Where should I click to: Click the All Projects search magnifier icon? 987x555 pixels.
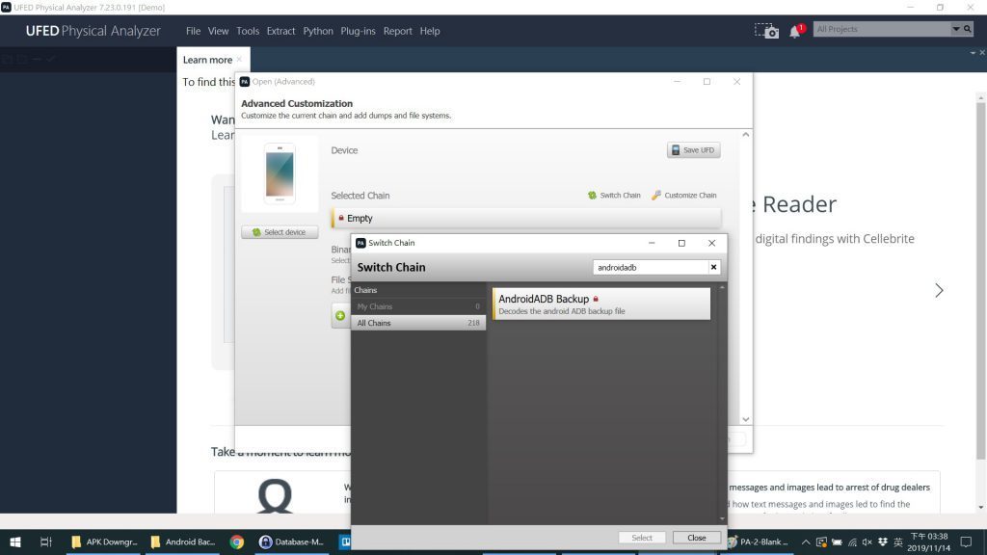point(968,29)
